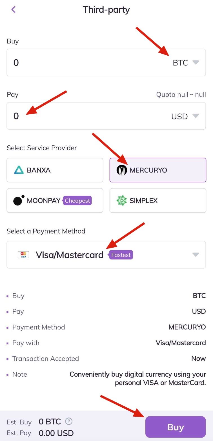Click the Visa/Mastercard payment method label
The image size is (213, 441).
[69, 255]
